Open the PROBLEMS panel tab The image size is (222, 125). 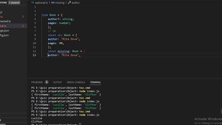pyautogui.click(x=37, y=82)
